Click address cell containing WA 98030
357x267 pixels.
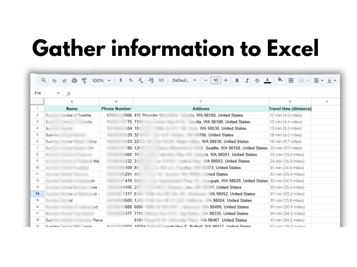(201, 129)
